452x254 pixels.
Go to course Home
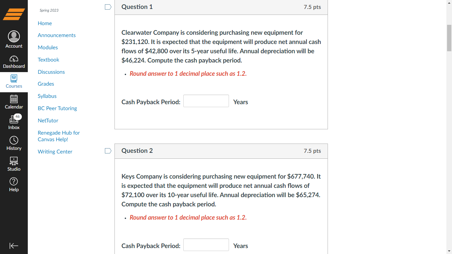click(x=45, y=23)
